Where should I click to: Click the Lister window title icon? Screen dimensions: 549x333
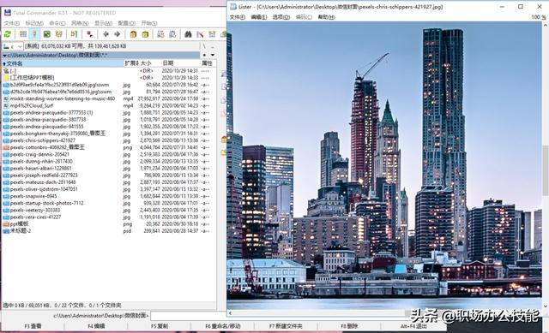[x=233, y=6]
